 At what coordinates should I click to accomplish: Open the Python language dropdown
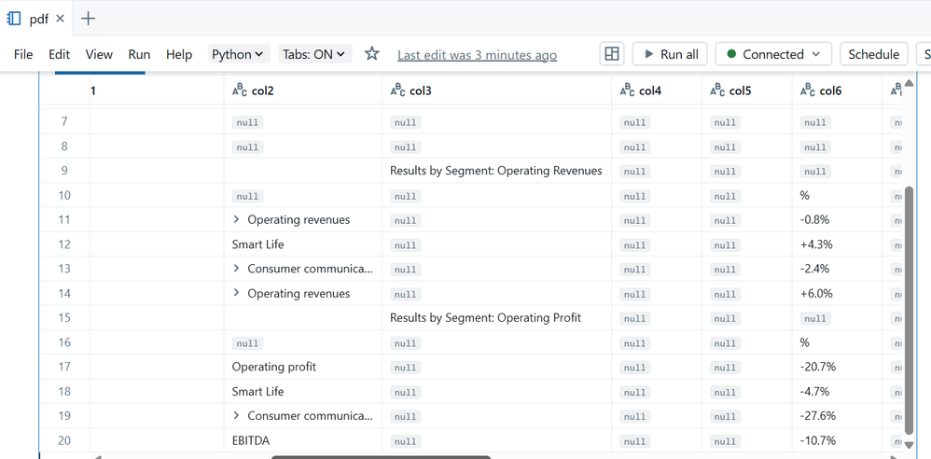238,54
